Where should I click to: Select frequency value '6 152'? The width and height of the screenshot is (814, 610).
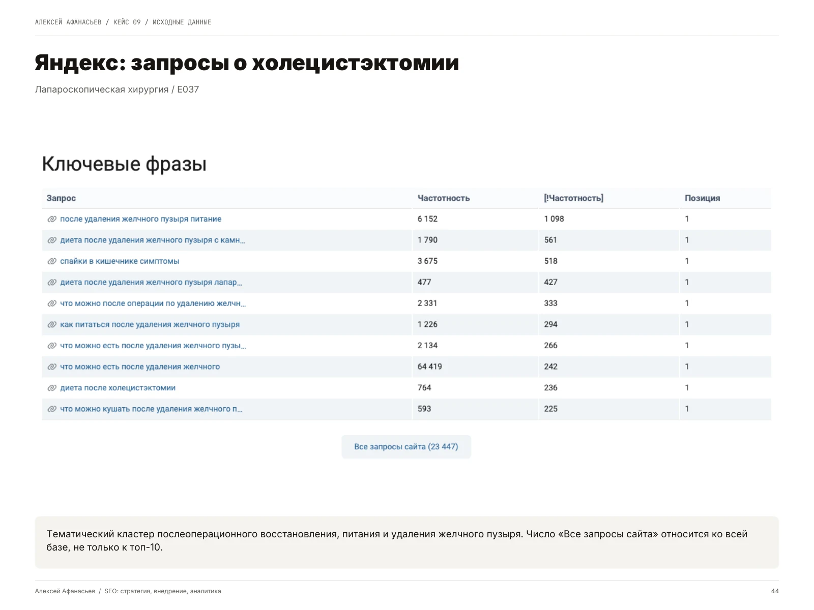click(427, 219)
